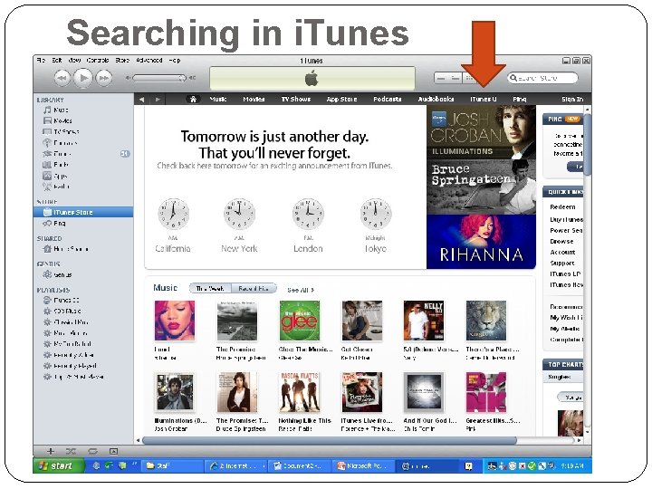This screenshot has width=652, height=489.
Task: Click the add playlist plus button
Action: 51,451
